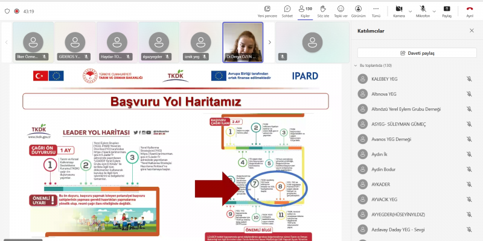Click Altınova YEG muted microphone icon
Screen dimensions: 483x241
point(469,94)
